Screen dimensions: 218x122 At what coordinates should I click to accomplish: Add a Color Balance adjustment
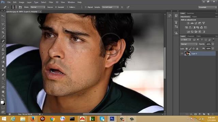tap(190, 27)
